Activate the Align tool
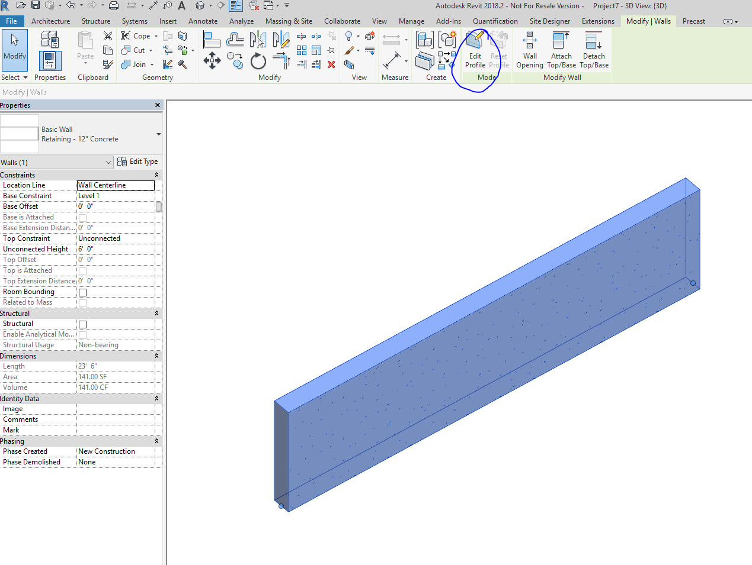Image resolution: width=752 pixels, height=565 pixels. (x=211, y=39)
